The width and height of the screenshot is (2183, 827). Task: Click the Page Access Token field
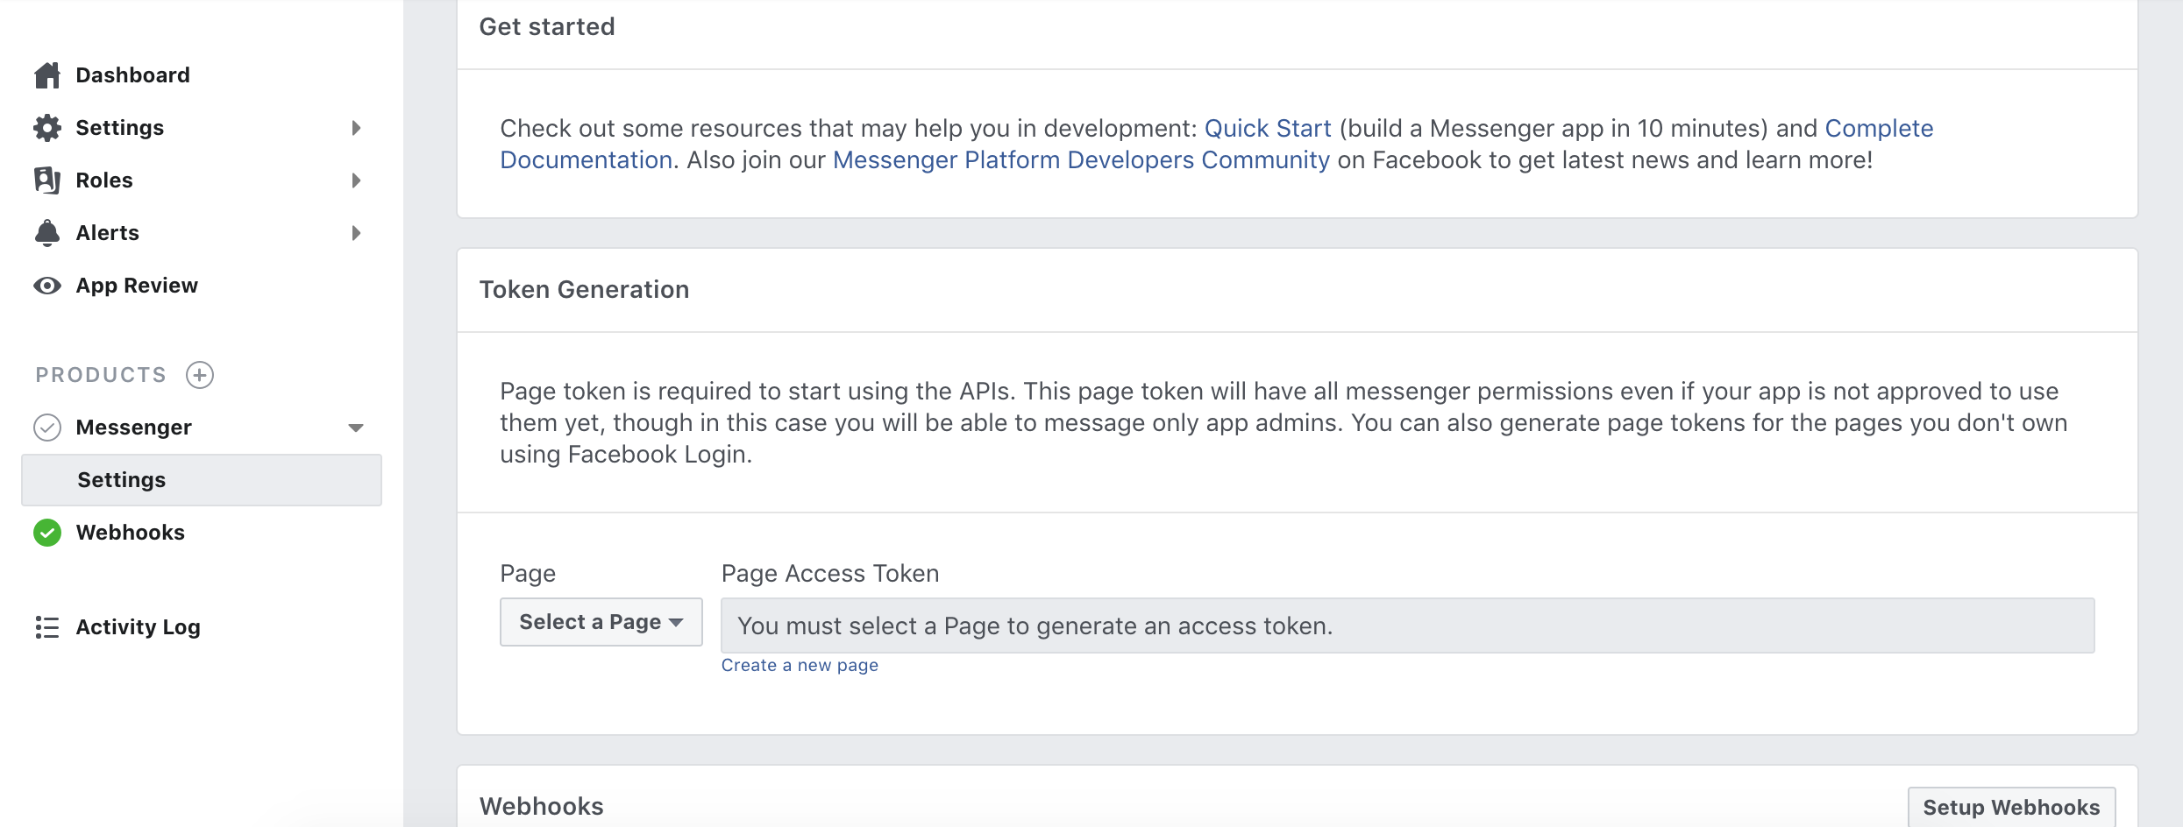(1408, 626)
